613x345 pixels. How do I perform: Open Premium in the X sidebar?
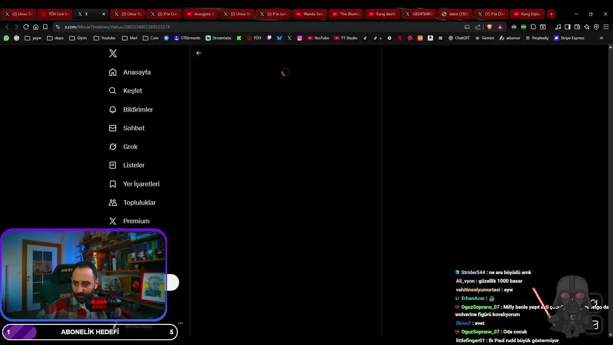coord(129,221)
